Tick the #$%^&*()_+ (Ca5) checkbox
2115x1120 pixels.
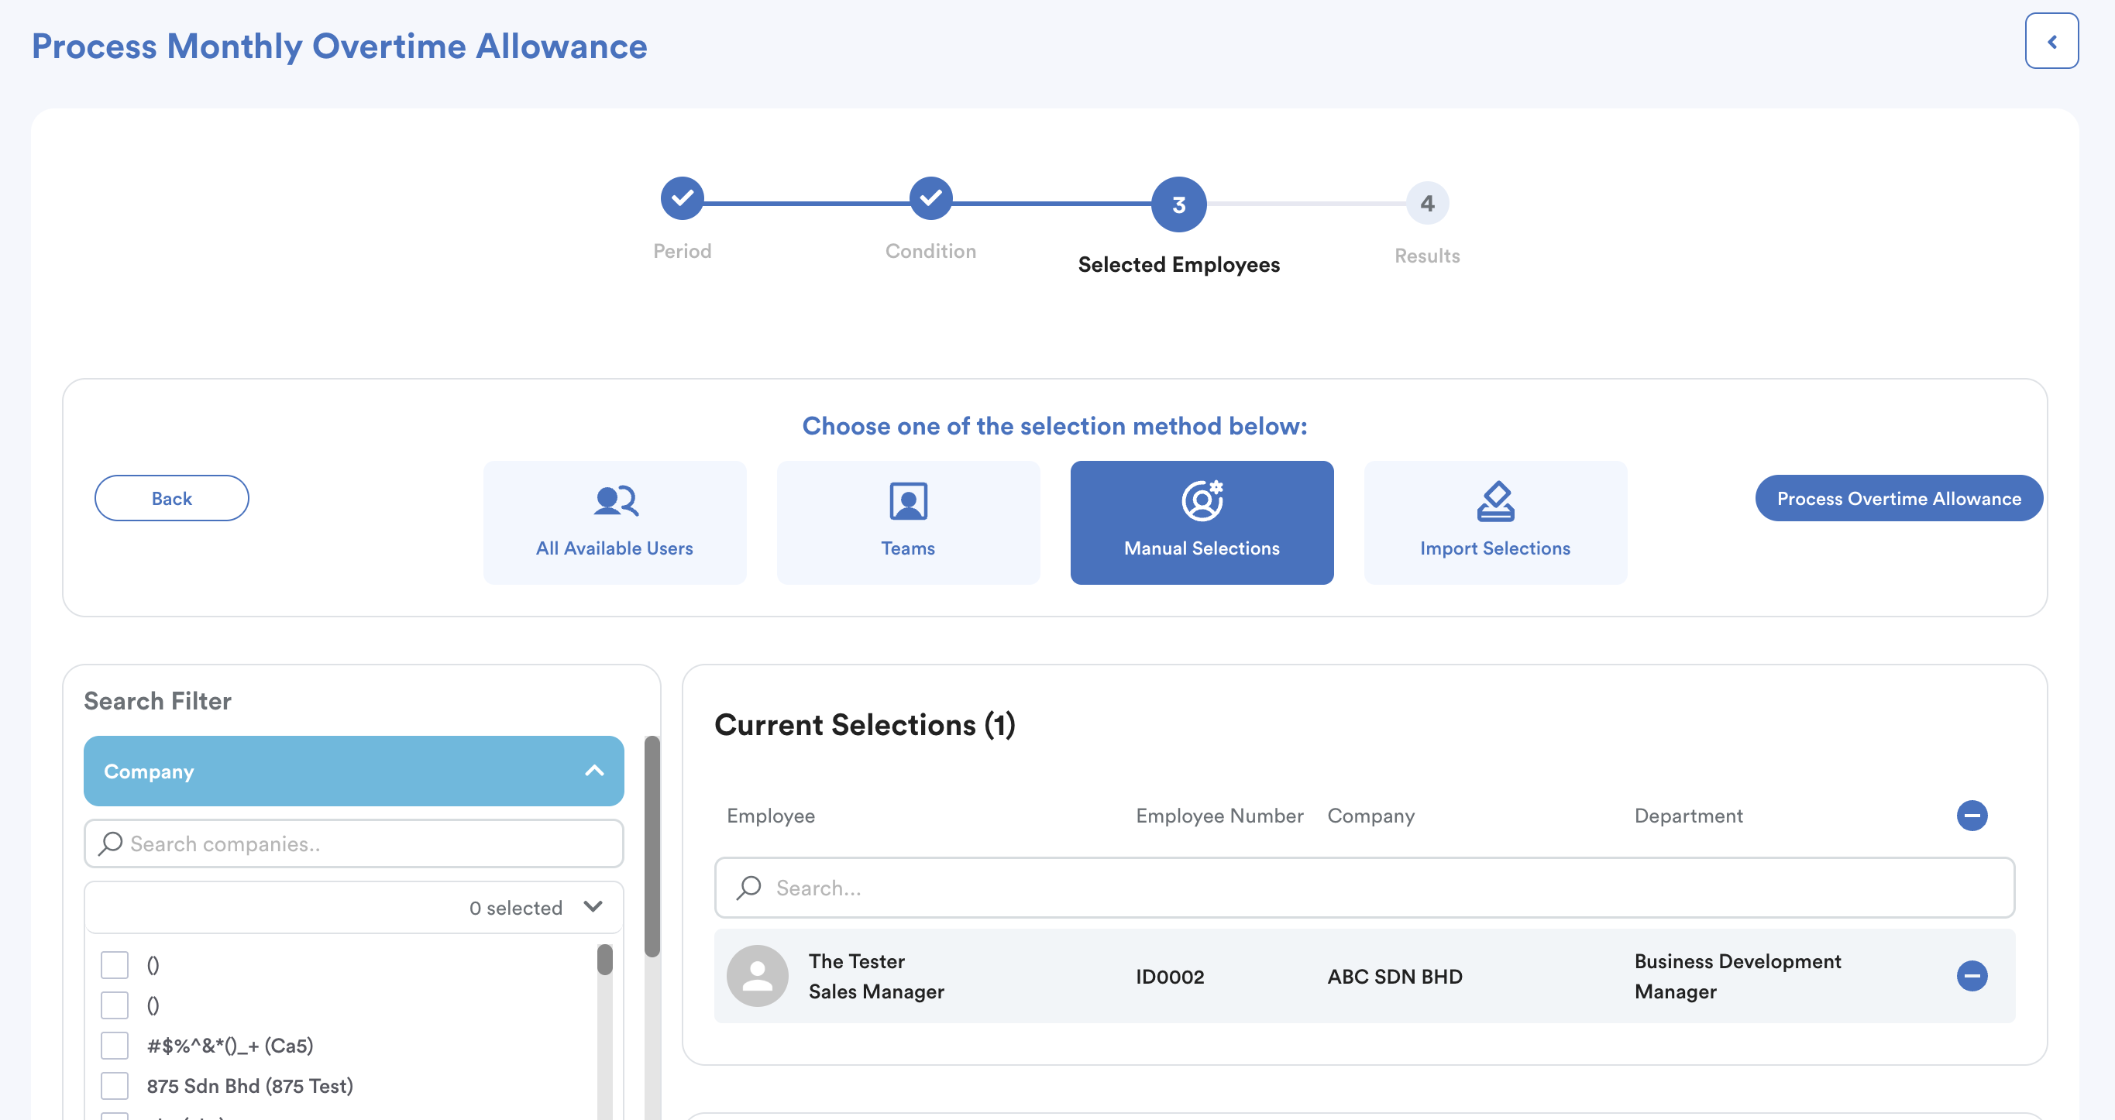tap(115, 1046)
